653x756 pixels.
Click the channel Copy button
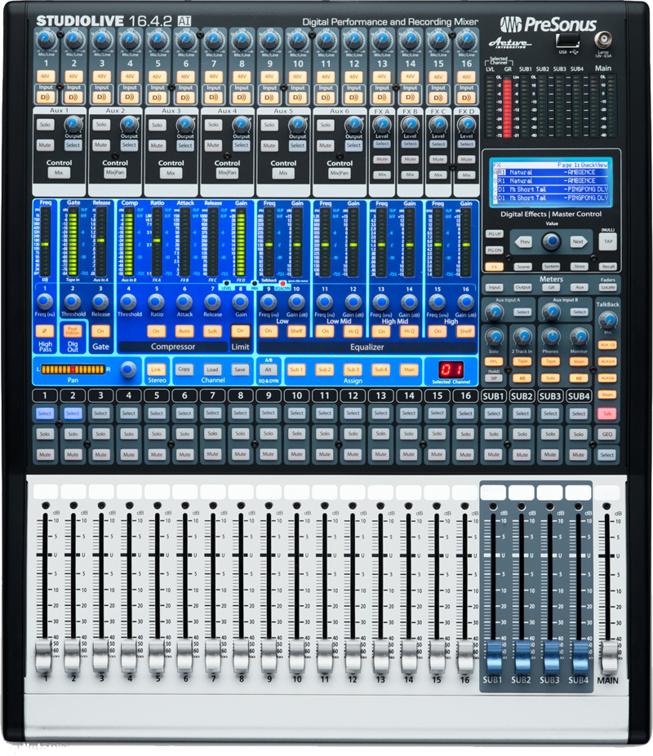[184, 369]
